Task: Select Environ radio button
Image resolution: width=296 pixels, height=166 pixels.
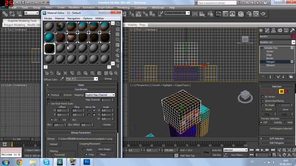Action: click(x=62, y=95)
